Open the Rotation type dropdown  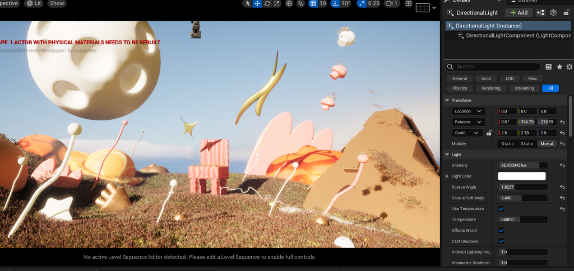(469, 122)
